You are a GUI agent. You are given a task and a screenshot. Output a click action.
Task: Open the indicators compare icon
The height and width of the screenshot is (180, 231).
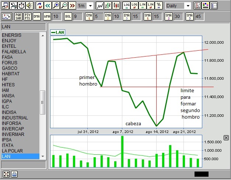pos(7,17)
